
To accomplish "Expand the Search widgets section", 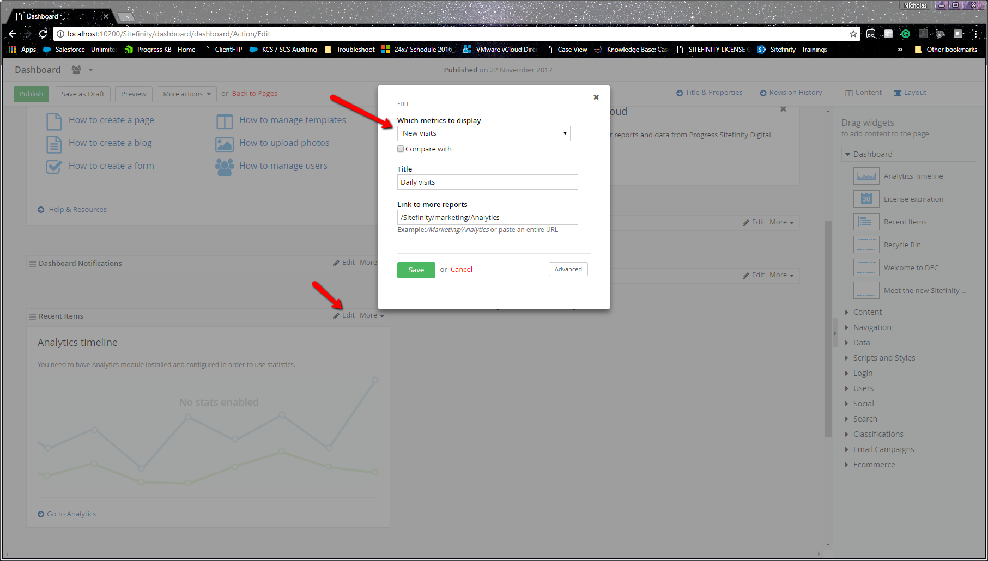I will coord(861,419).
